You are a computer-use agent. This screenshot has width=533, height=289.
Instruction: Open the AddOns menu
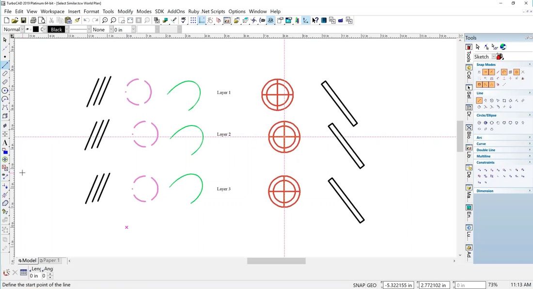click(x=176, y=11)
